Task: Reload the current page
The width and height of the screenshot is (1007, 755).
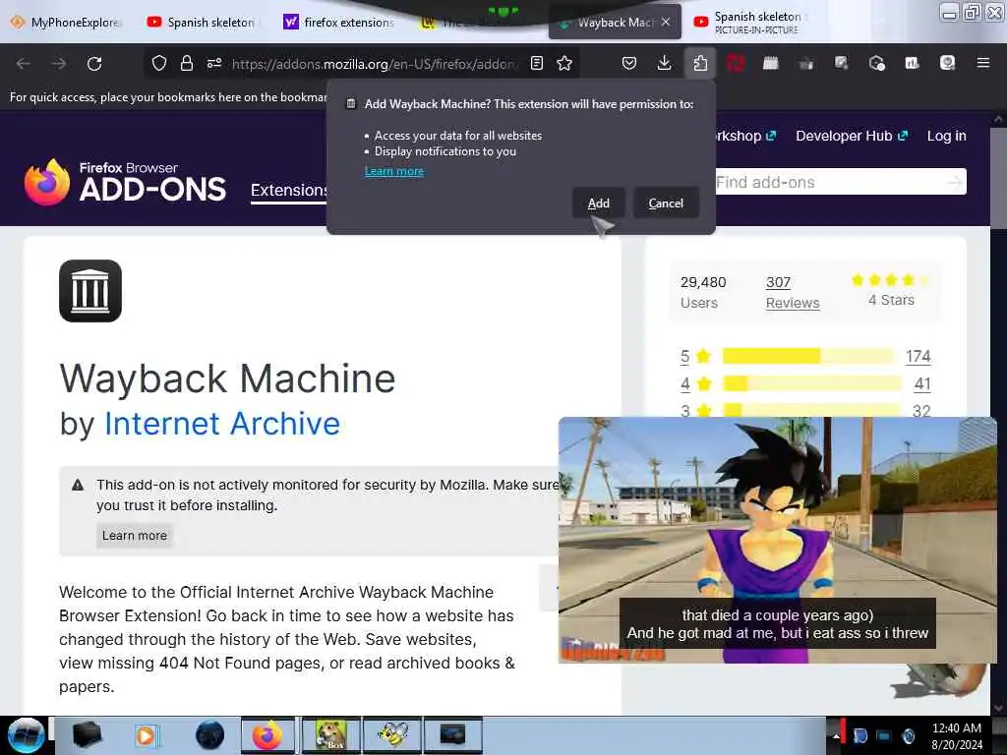Action: pyautogui.click(x=94, y=63)
